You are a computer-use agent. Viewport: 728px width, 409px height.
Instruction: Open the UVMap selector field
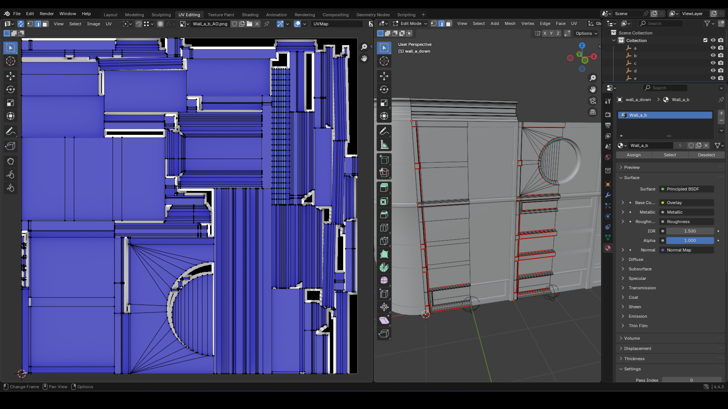point(337,24)
